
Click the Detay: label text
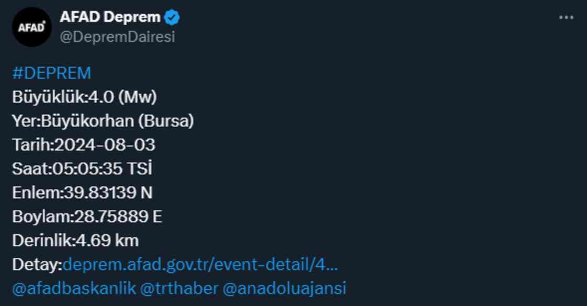click(x=37, y=265)
